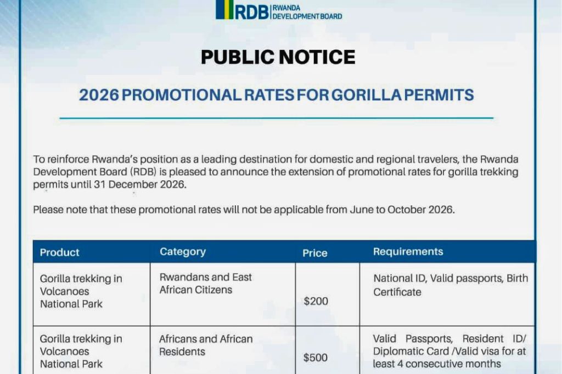Click the $500 price value
This screenshot has width=562, height=374.
click(316, 358)
